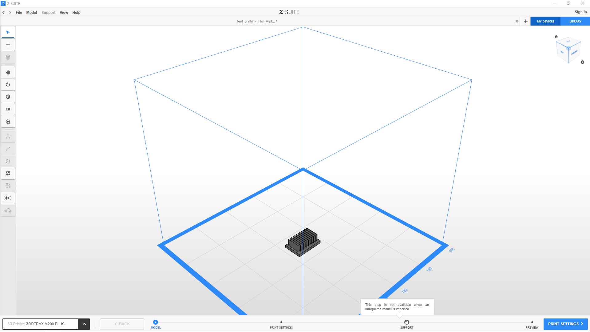Open the View menu

tap(64, 13)
